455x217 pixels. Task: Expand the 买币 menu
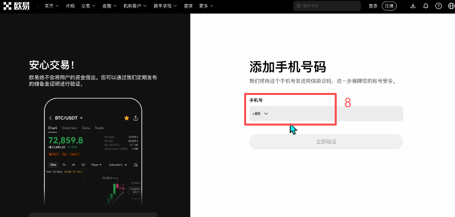[x=52, y=6]
